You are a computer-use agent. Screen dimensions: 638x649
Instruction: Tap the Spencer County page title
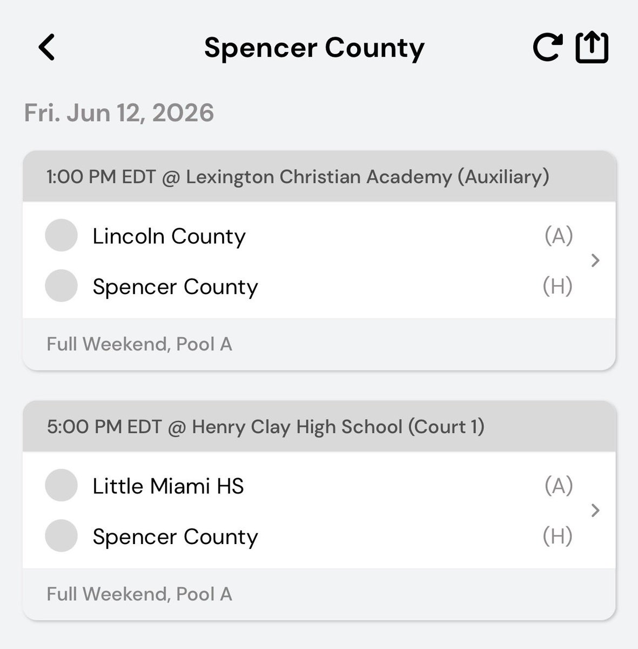[314, 48]
